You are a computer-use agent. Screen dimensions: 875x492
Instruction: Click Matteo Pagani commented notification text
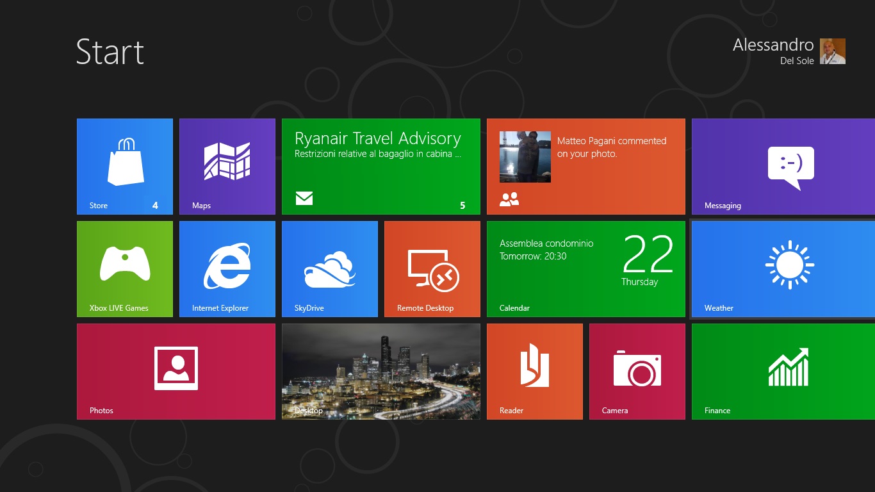pos(612,147)
